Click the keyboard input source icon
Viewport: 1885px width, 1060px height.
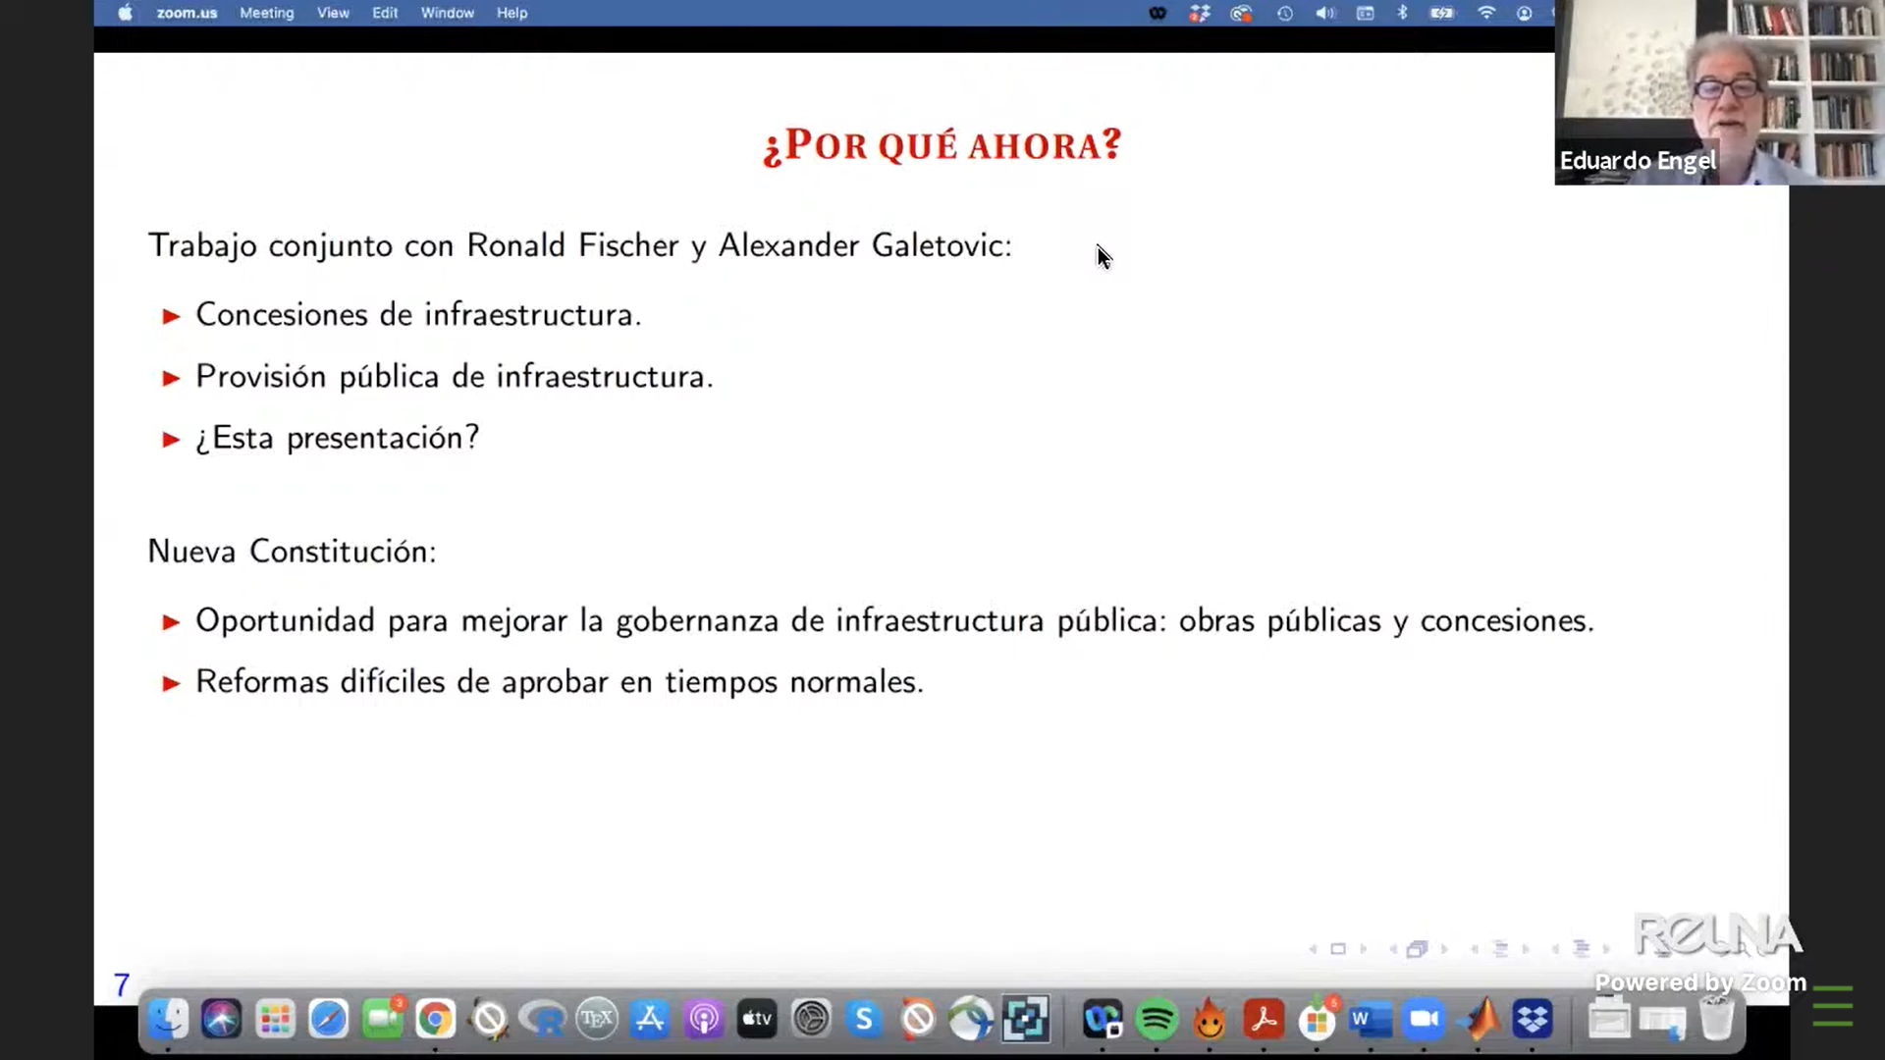coord(1365,13)
